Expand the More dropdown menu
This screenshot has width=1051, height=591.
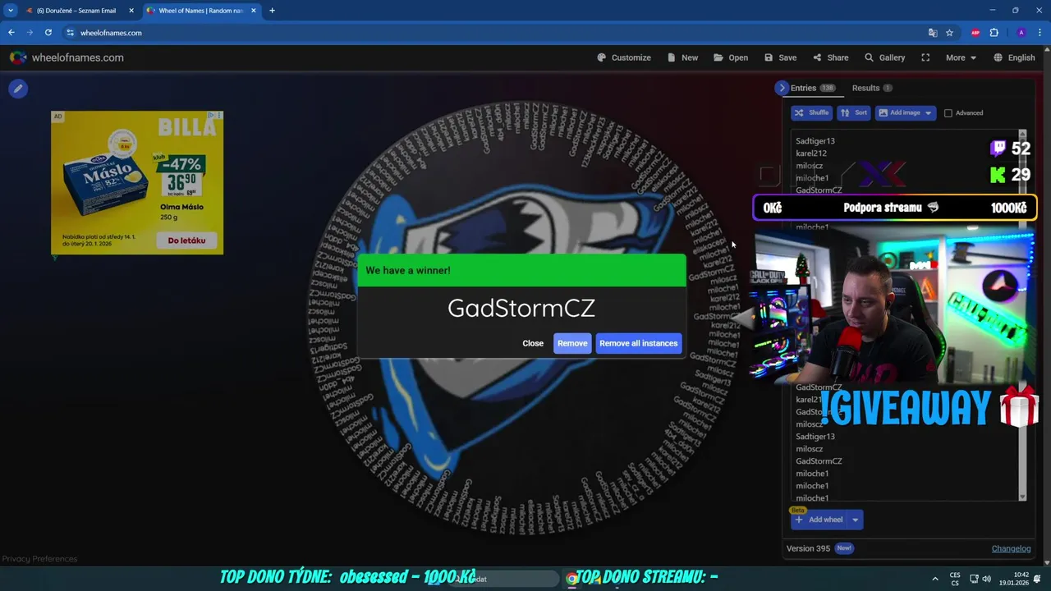pyautogui.click(x=961, y=57)
